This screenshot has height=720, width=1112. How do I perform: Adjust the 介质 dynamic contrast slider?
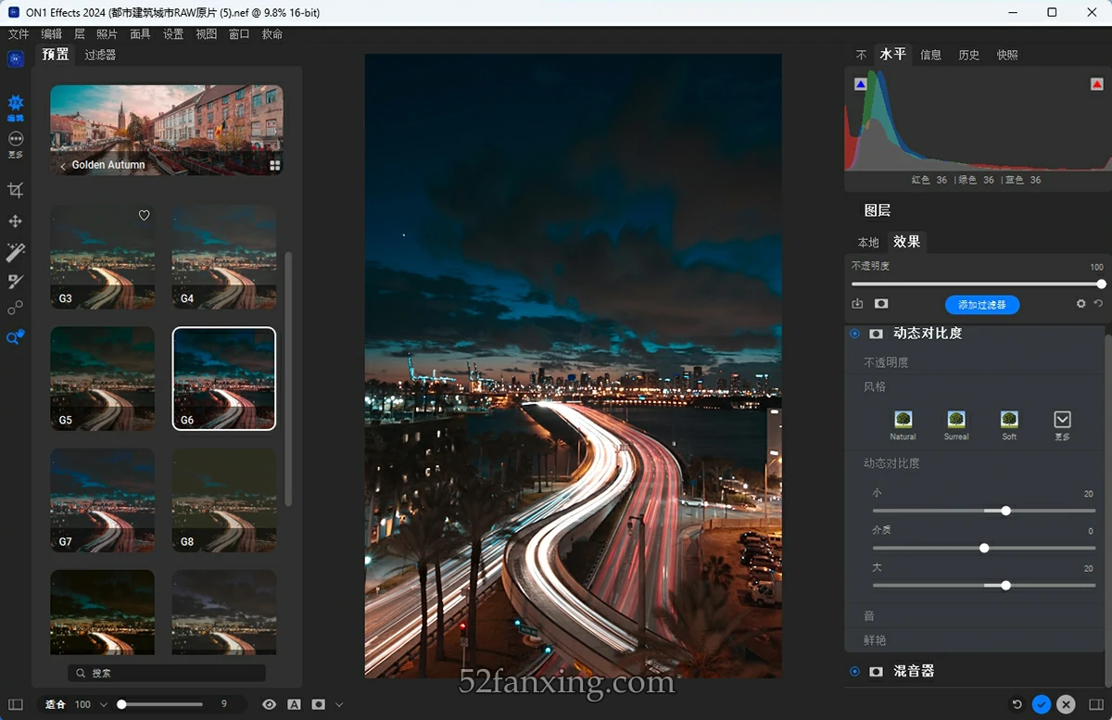(984, 548)
